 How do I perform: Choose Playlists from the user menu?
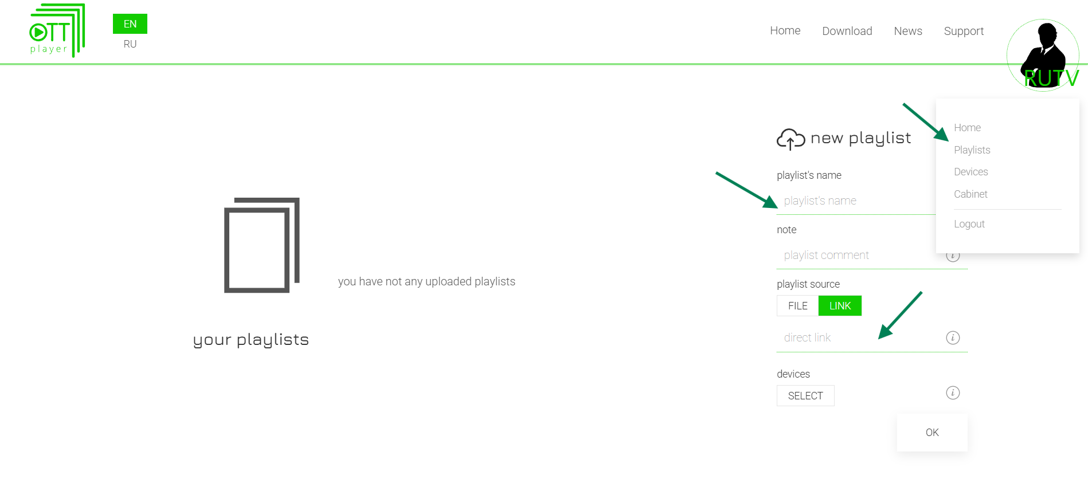pos(972,150)
